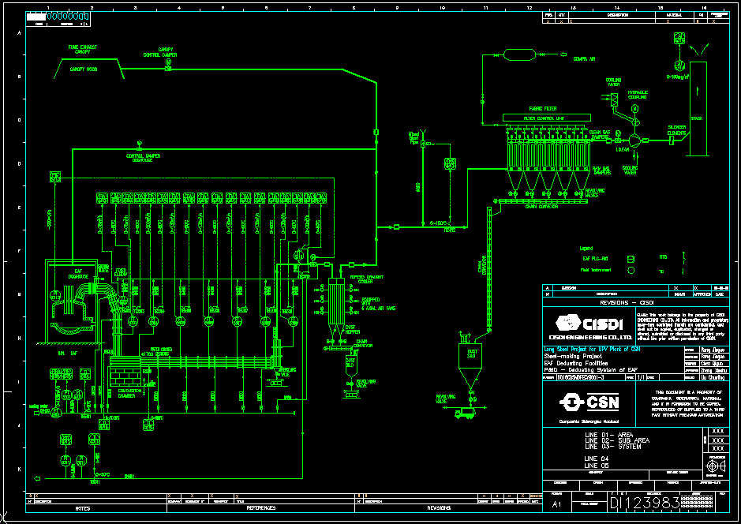Click the CISDI logo in title block
Screen dimensions: 741x524
(589, 324)
